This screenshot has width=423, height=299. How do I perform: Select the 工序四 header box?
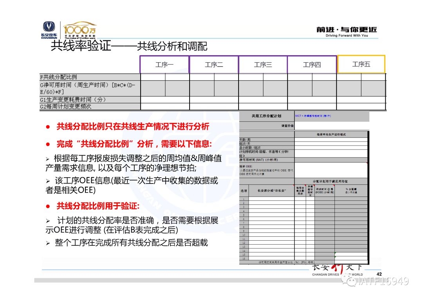[x=312, y=65]
